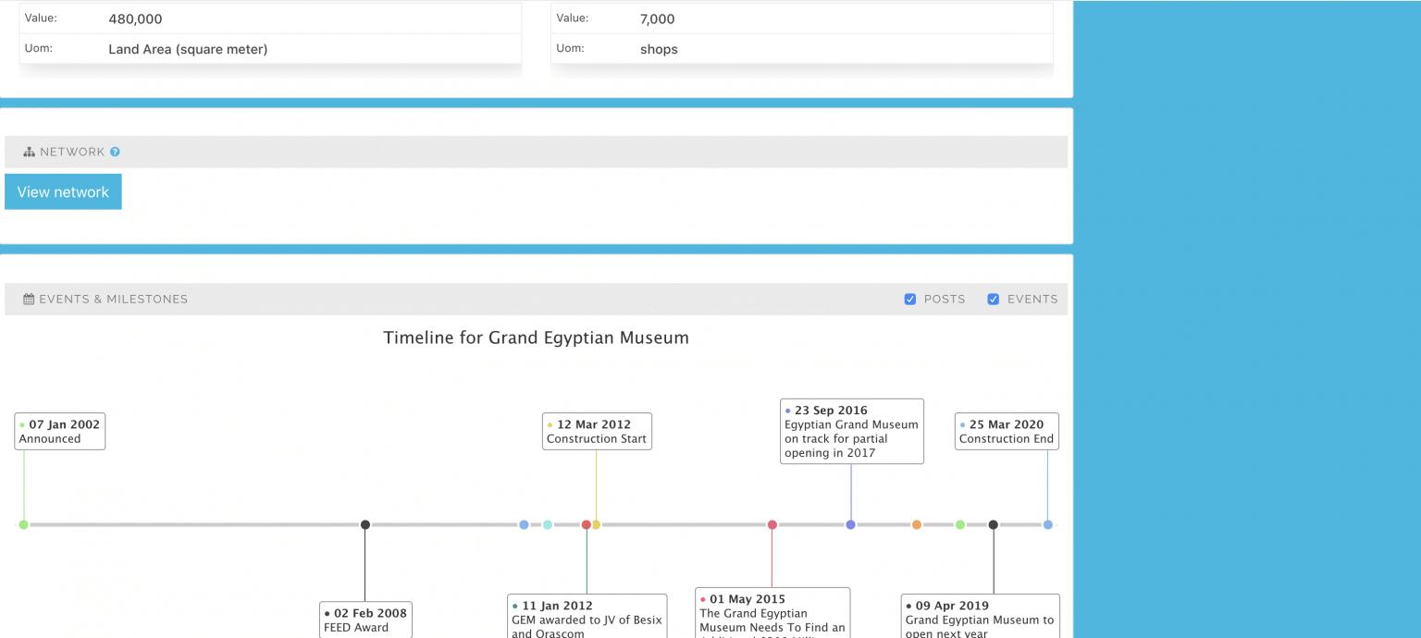The image size is (1421, 638).
Task: Select the cyan timeline dot
Action: tap(548, 524)
